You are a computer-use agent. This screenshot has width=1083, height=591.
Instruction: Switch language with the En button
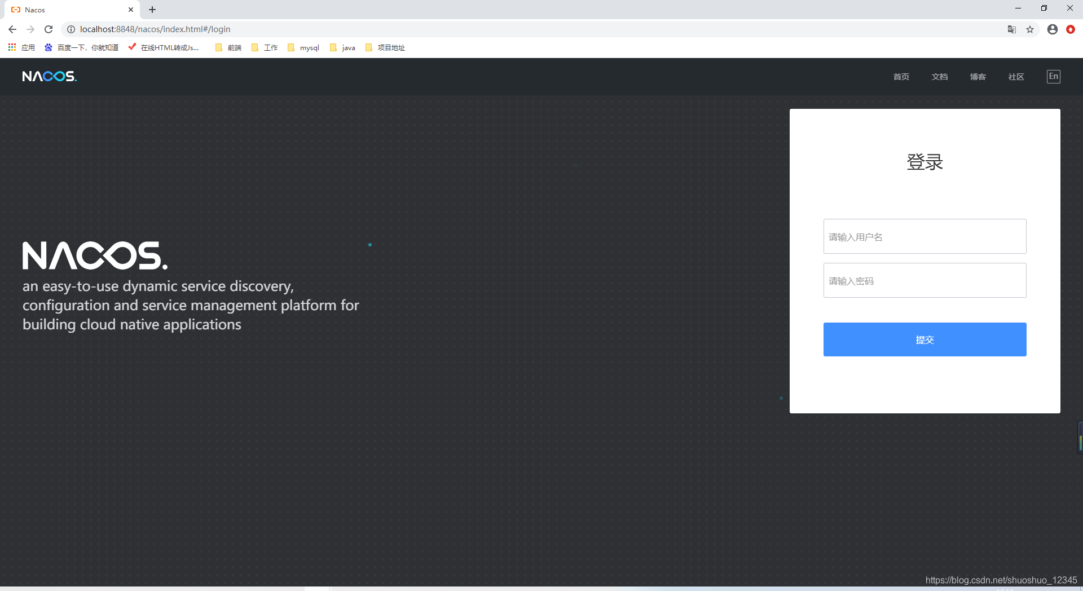pos(1054,77)
